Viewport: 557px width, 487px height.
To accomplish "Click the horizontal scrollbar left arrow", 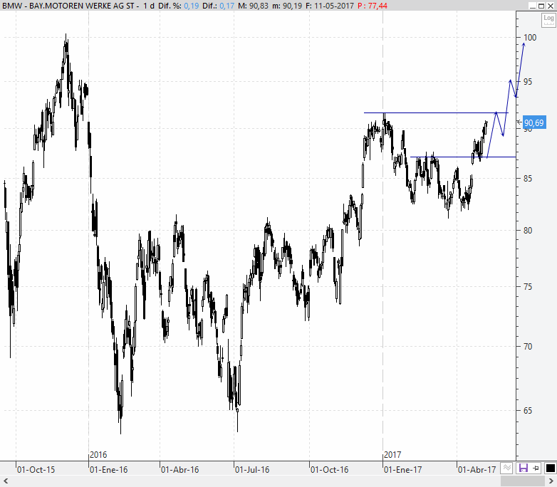I will point(5,481).
